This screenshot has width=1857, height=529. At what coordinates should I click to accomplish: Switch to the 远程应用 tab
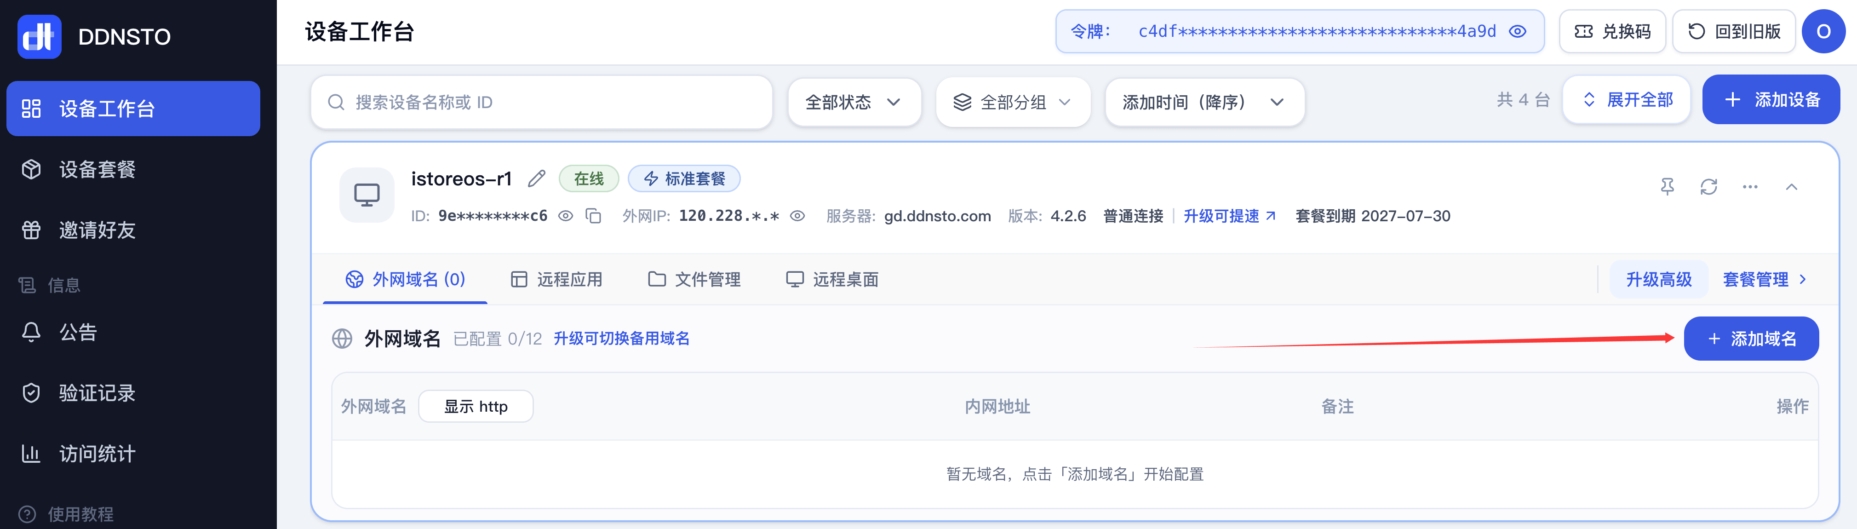click(556, 279)
